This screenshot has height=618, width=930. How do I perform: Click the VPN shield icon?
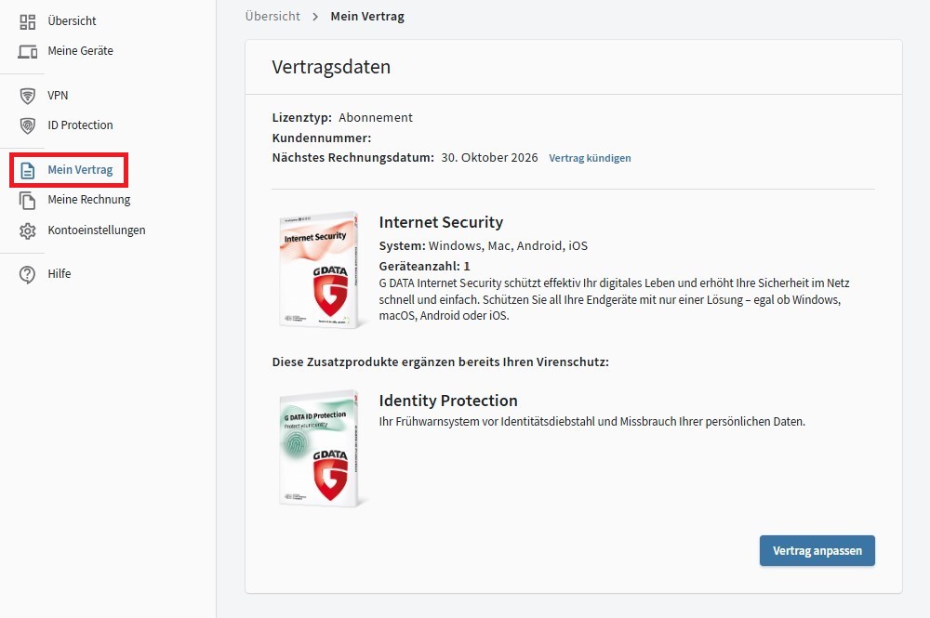click(x=28, y=96)
